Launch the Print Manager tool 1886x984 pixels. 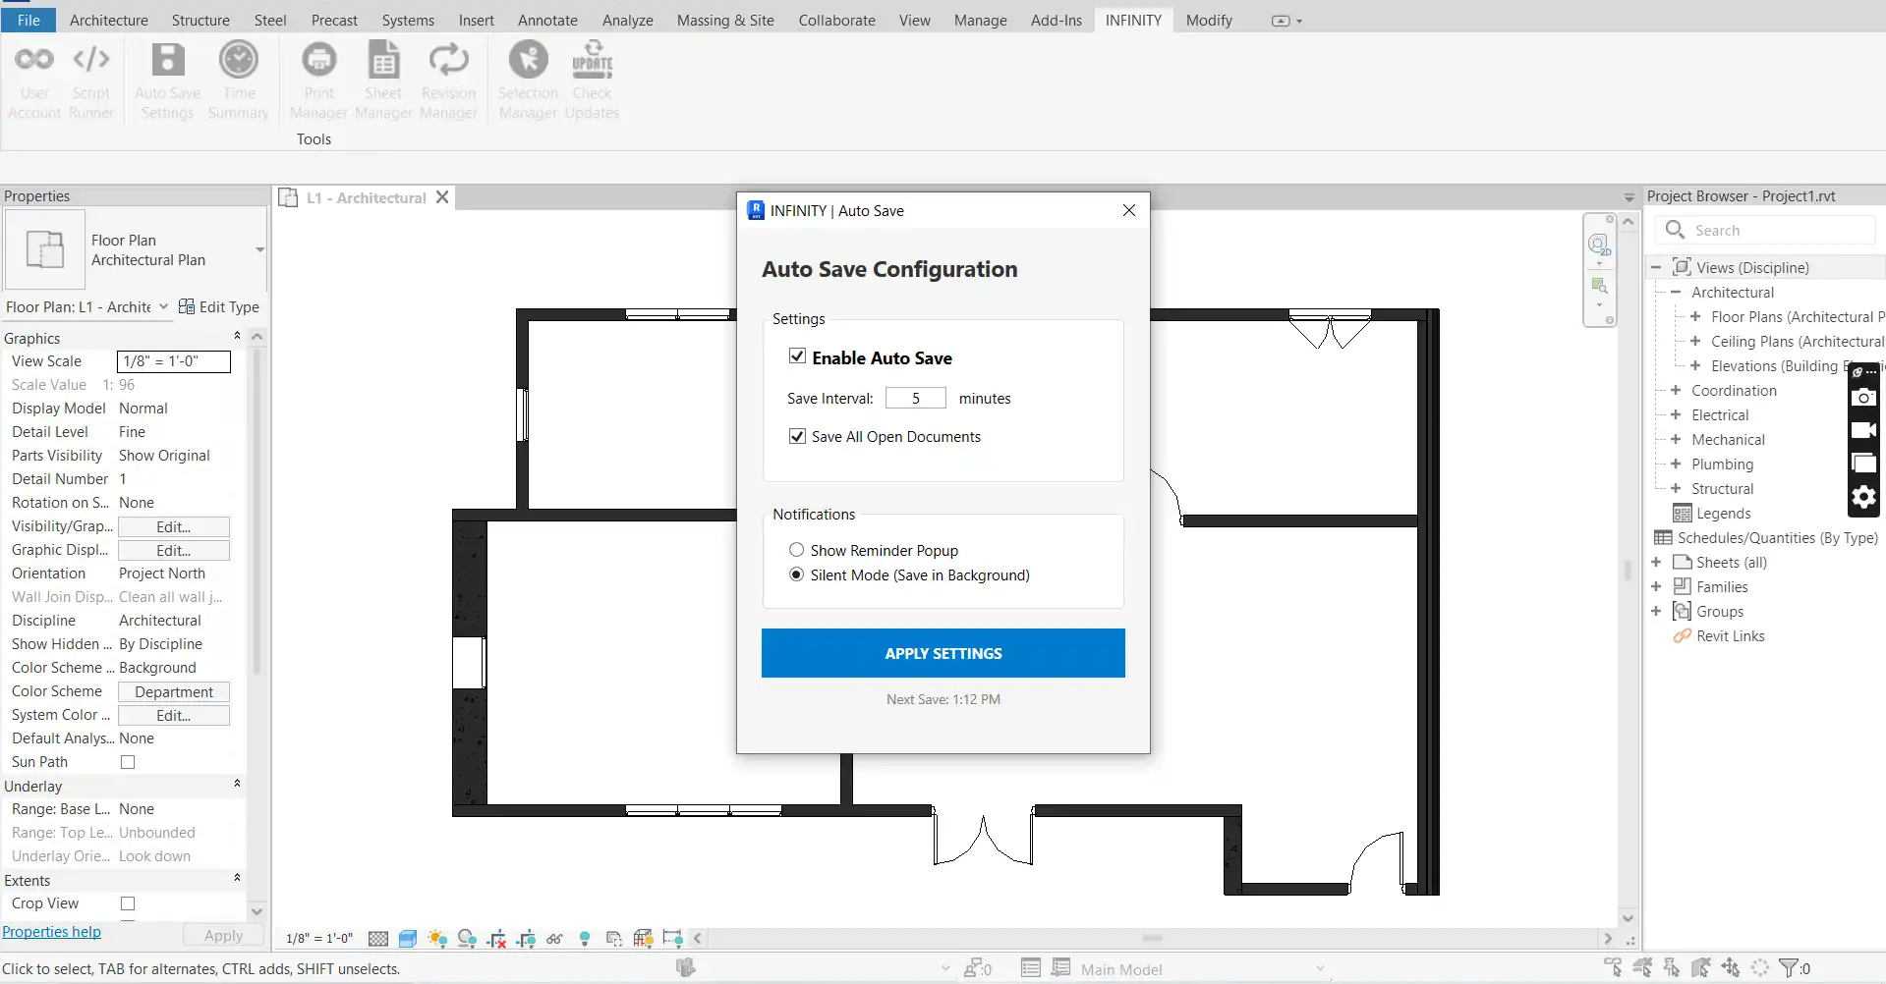318,81
